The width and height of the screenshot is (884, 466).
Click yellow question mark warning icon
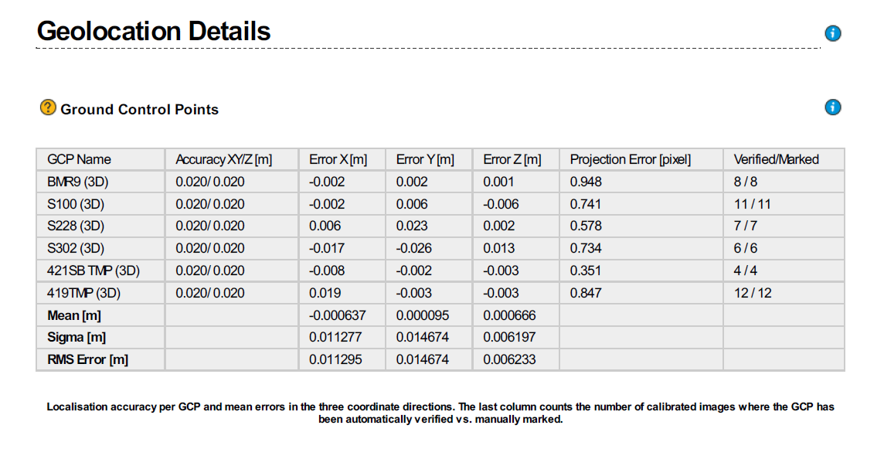[48, 107]
